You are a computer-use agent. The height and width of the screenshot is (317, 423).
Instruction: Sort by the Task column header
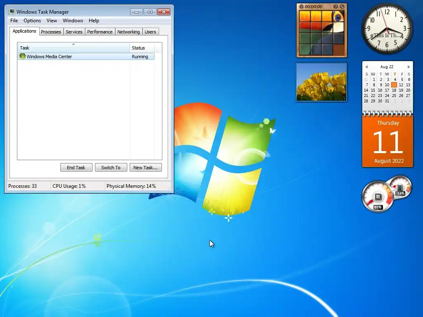tap(74, 48)
